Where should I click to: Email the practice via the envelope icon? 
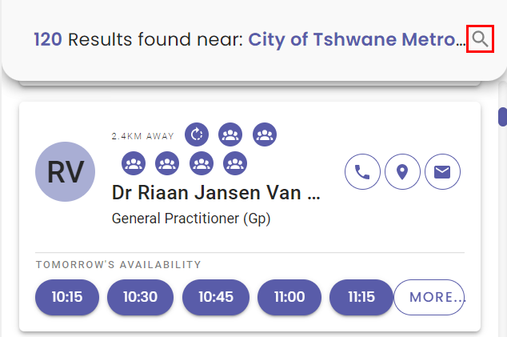pyautogui.click(x=443, y=172)
